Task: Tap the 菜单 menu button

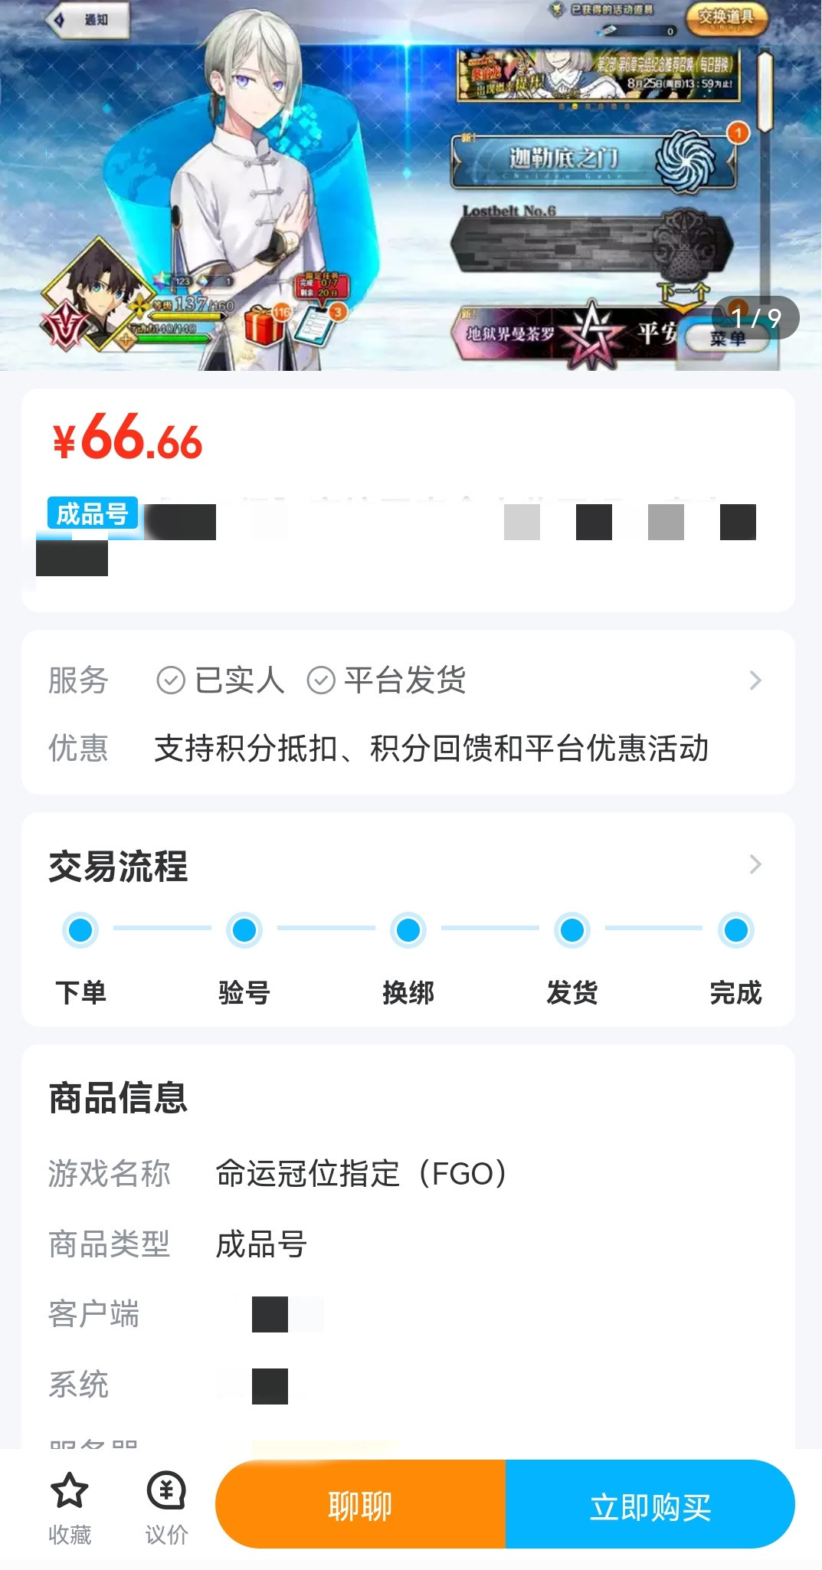Action: pos(726,339)
